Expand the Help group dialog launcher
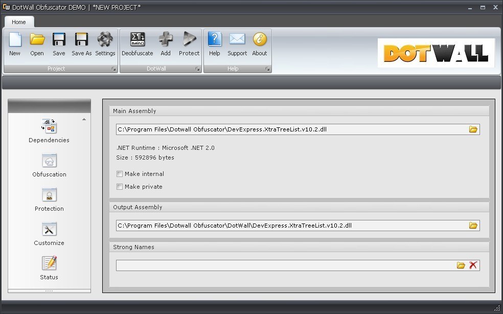Image resolution: width=503 pixels, height=314 pixels. (267, 69)
